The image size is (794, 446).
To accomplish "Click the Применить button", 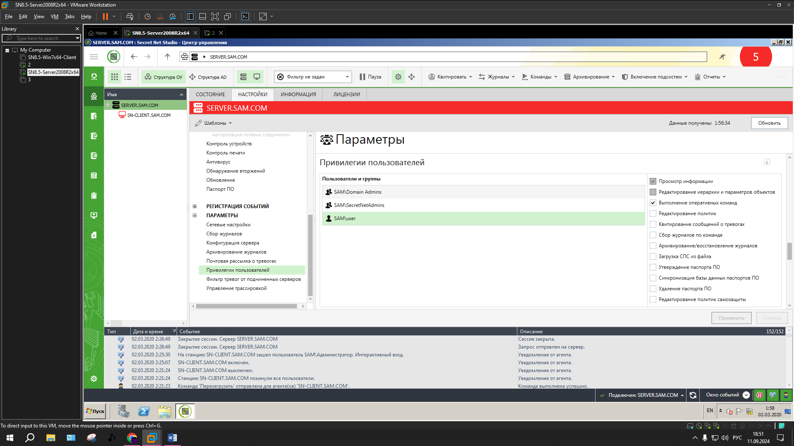I will [731, 318].
